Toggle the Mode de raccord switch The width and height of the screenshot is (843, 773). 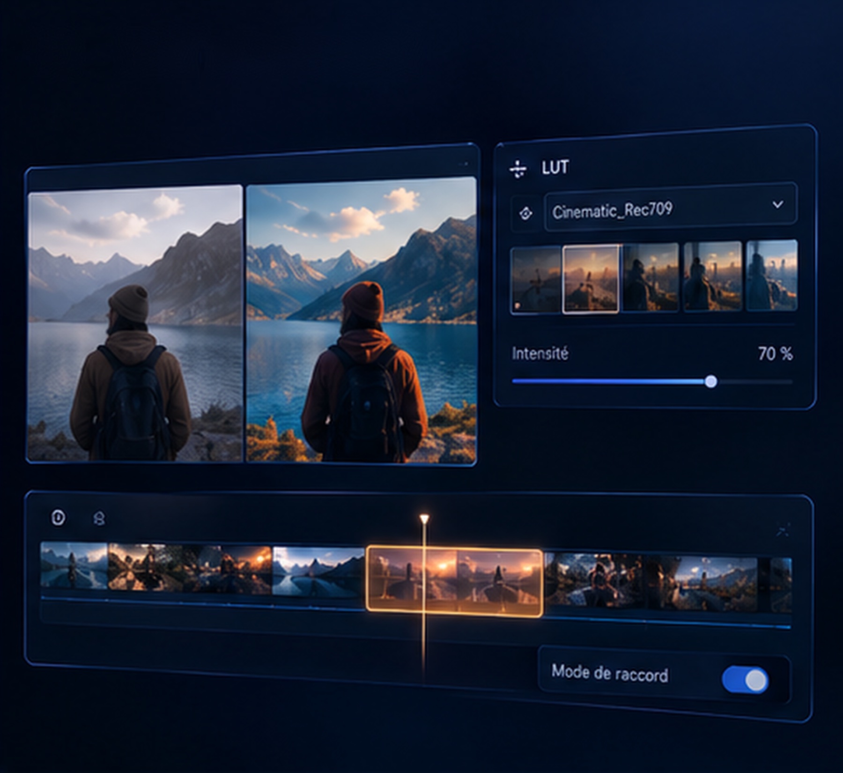tap(745, 680)
